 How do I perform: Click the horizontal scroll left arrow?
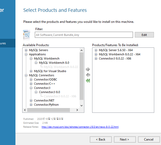pyautogui.click(x=25, y=110)
